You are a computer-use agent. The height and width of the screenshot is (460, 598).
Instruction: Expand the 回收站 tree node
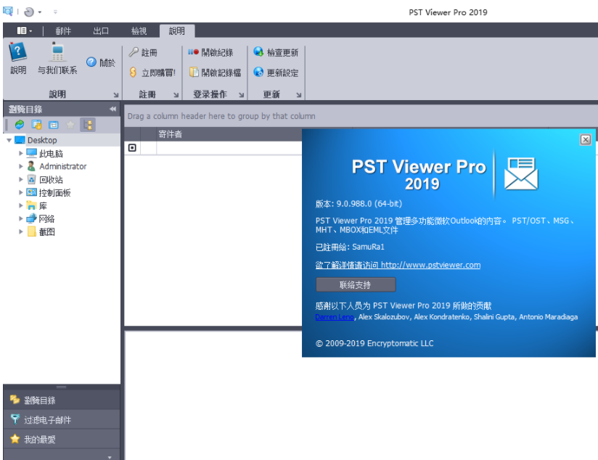click(x=21, y=179)
